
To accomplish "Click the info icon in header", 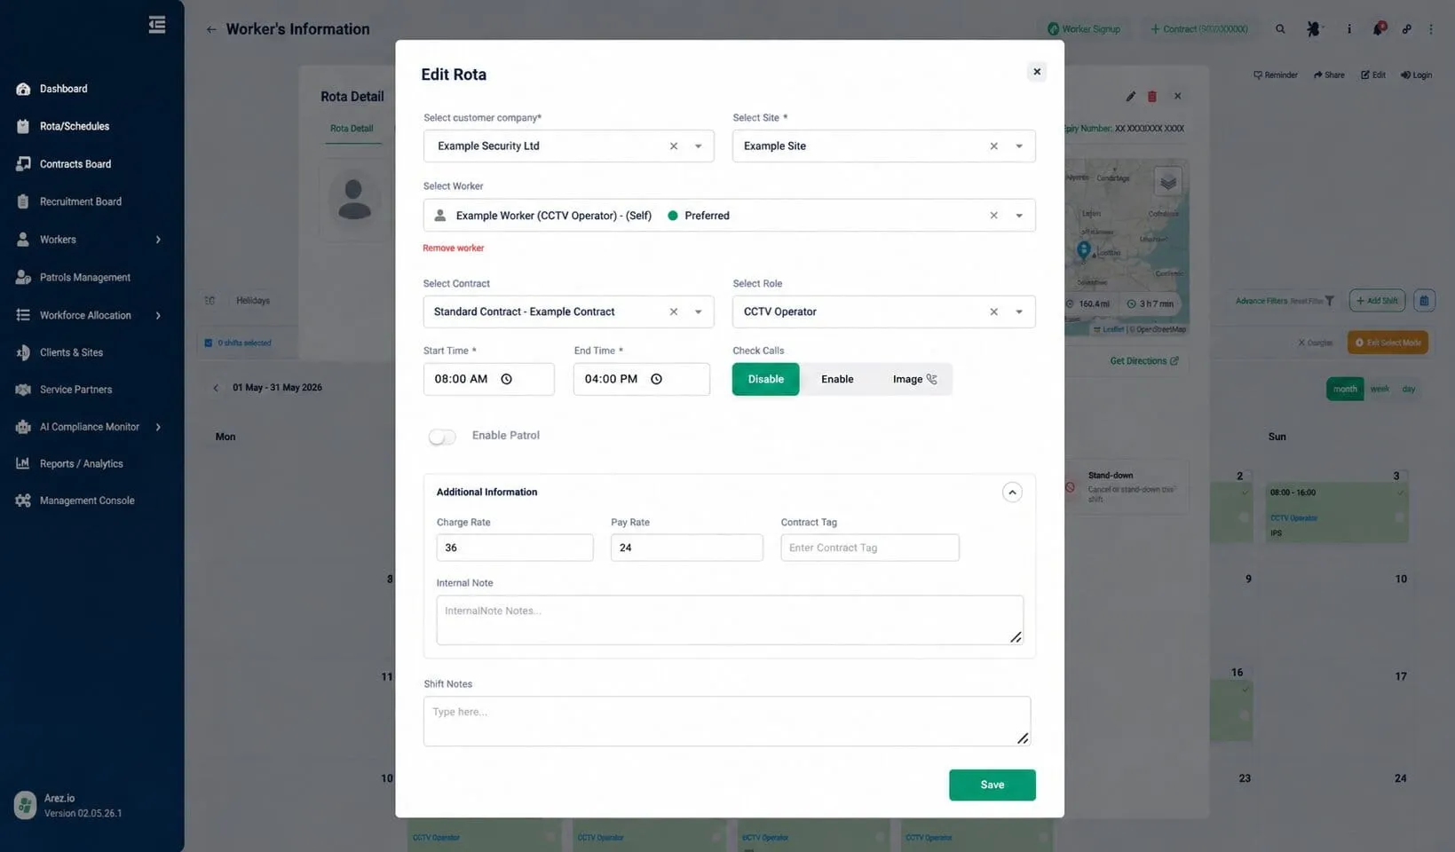I will 1349,29.
